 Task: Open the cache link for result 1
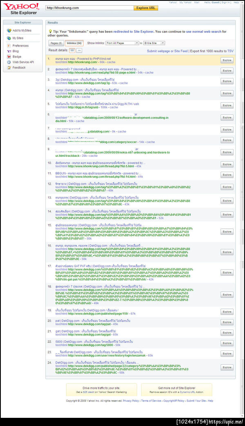coord(111,62)
